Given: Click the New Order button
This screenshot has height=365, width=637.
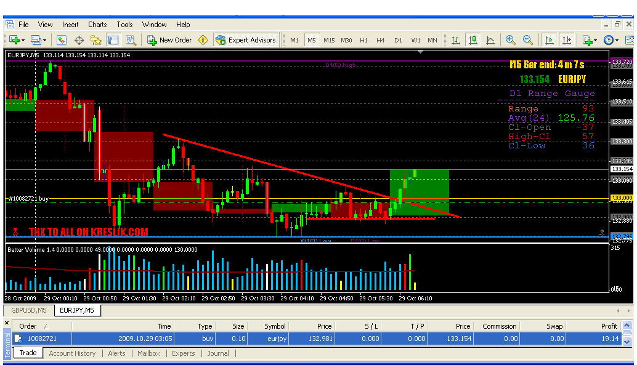Looking at the screenshot, I should pos(170,40).
